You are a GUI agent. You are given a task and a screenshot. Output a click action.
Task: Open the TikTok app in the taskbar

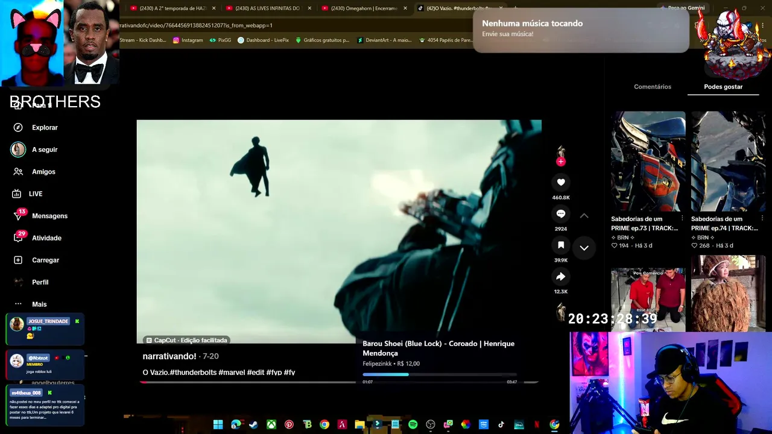(x=501, y=424)
